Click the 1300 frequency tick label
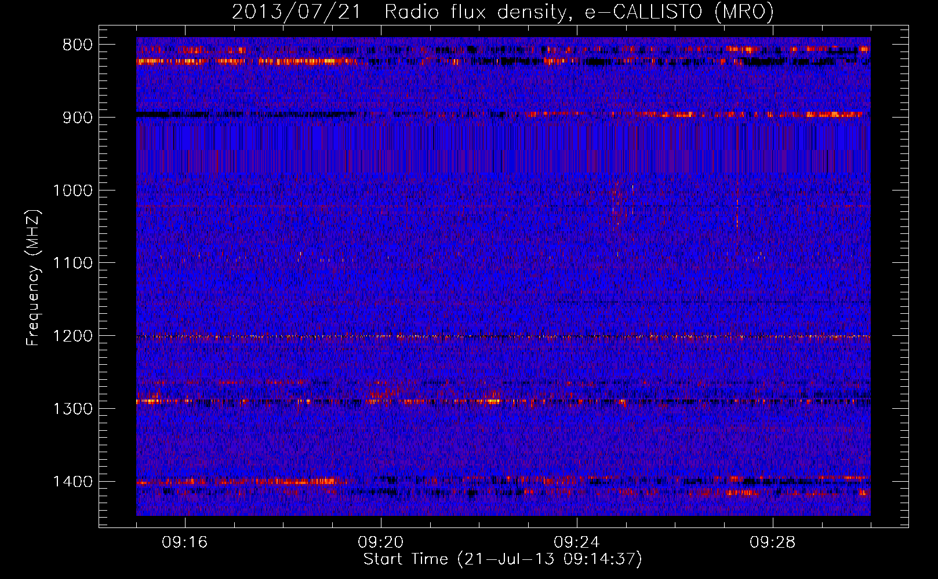 pyautogui.click(x=72, y=409)
